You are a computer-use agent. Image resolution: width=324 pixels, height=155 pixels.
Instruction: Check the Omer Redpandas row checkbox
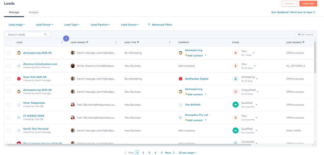9,105
